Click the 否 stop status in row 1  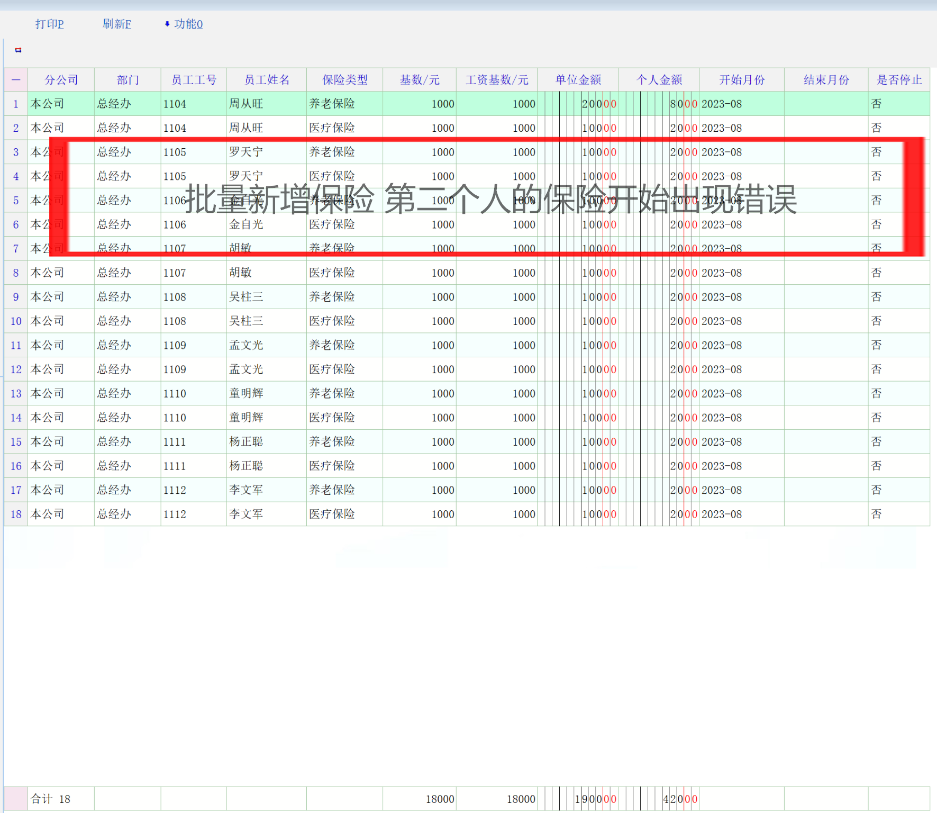coord(876,104)
